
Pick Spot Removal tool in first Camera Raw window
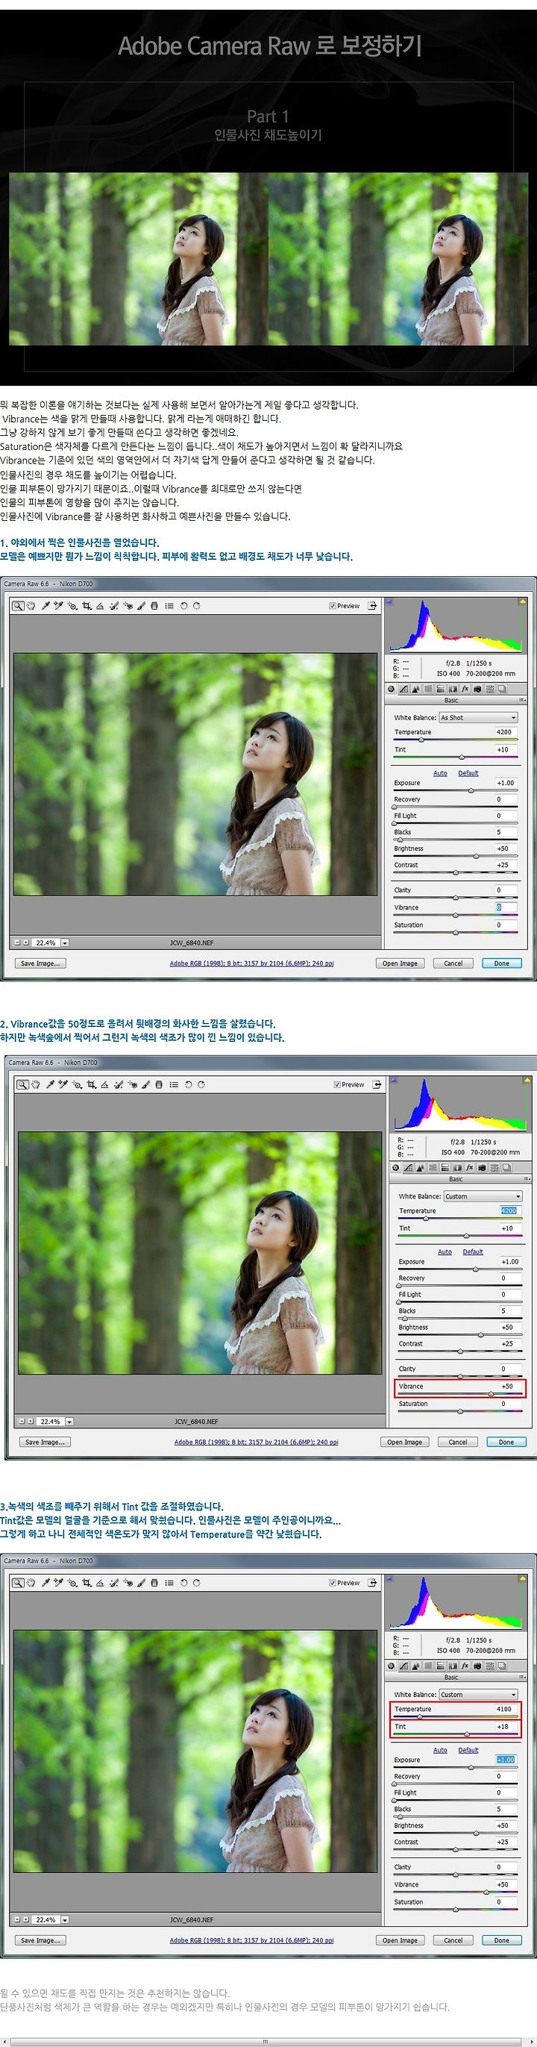pos(113,605)
